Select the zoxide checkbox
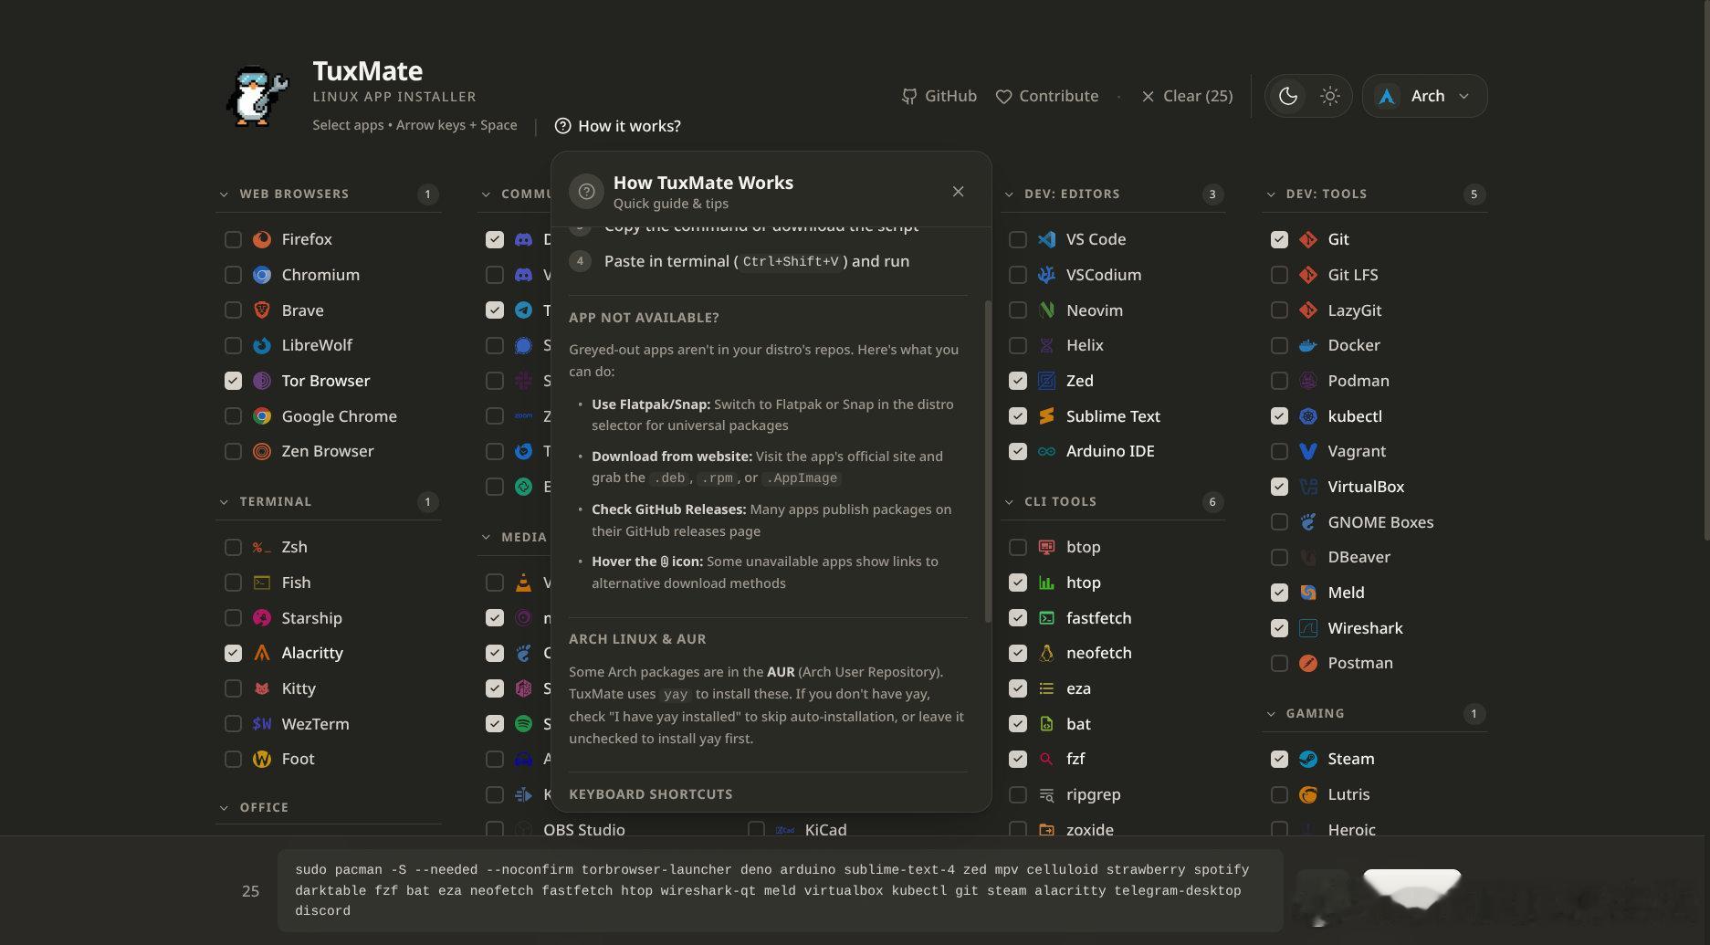Viewport: 1710px width, 945px height. coord(1018,830)
